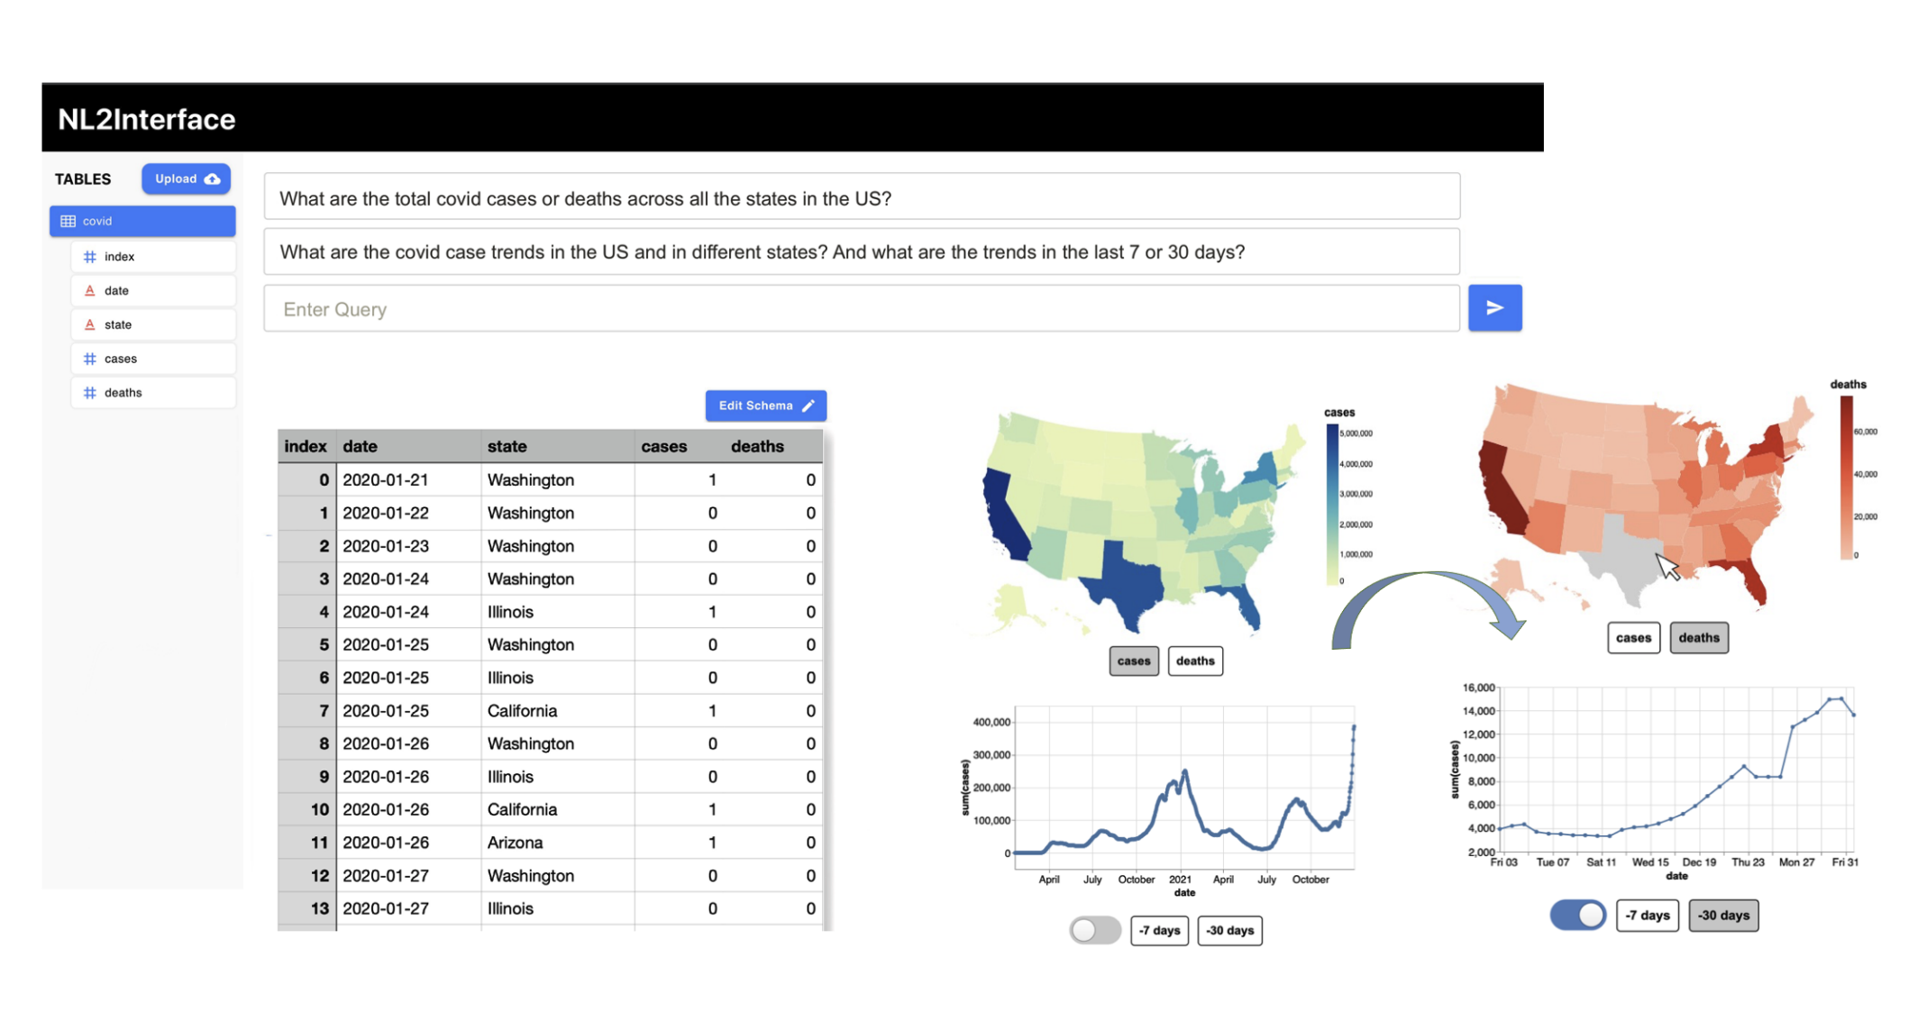Viewport: 1918px width, 1021px height.
Task: Click the deaths column header in table
Action: pos(757,446)
